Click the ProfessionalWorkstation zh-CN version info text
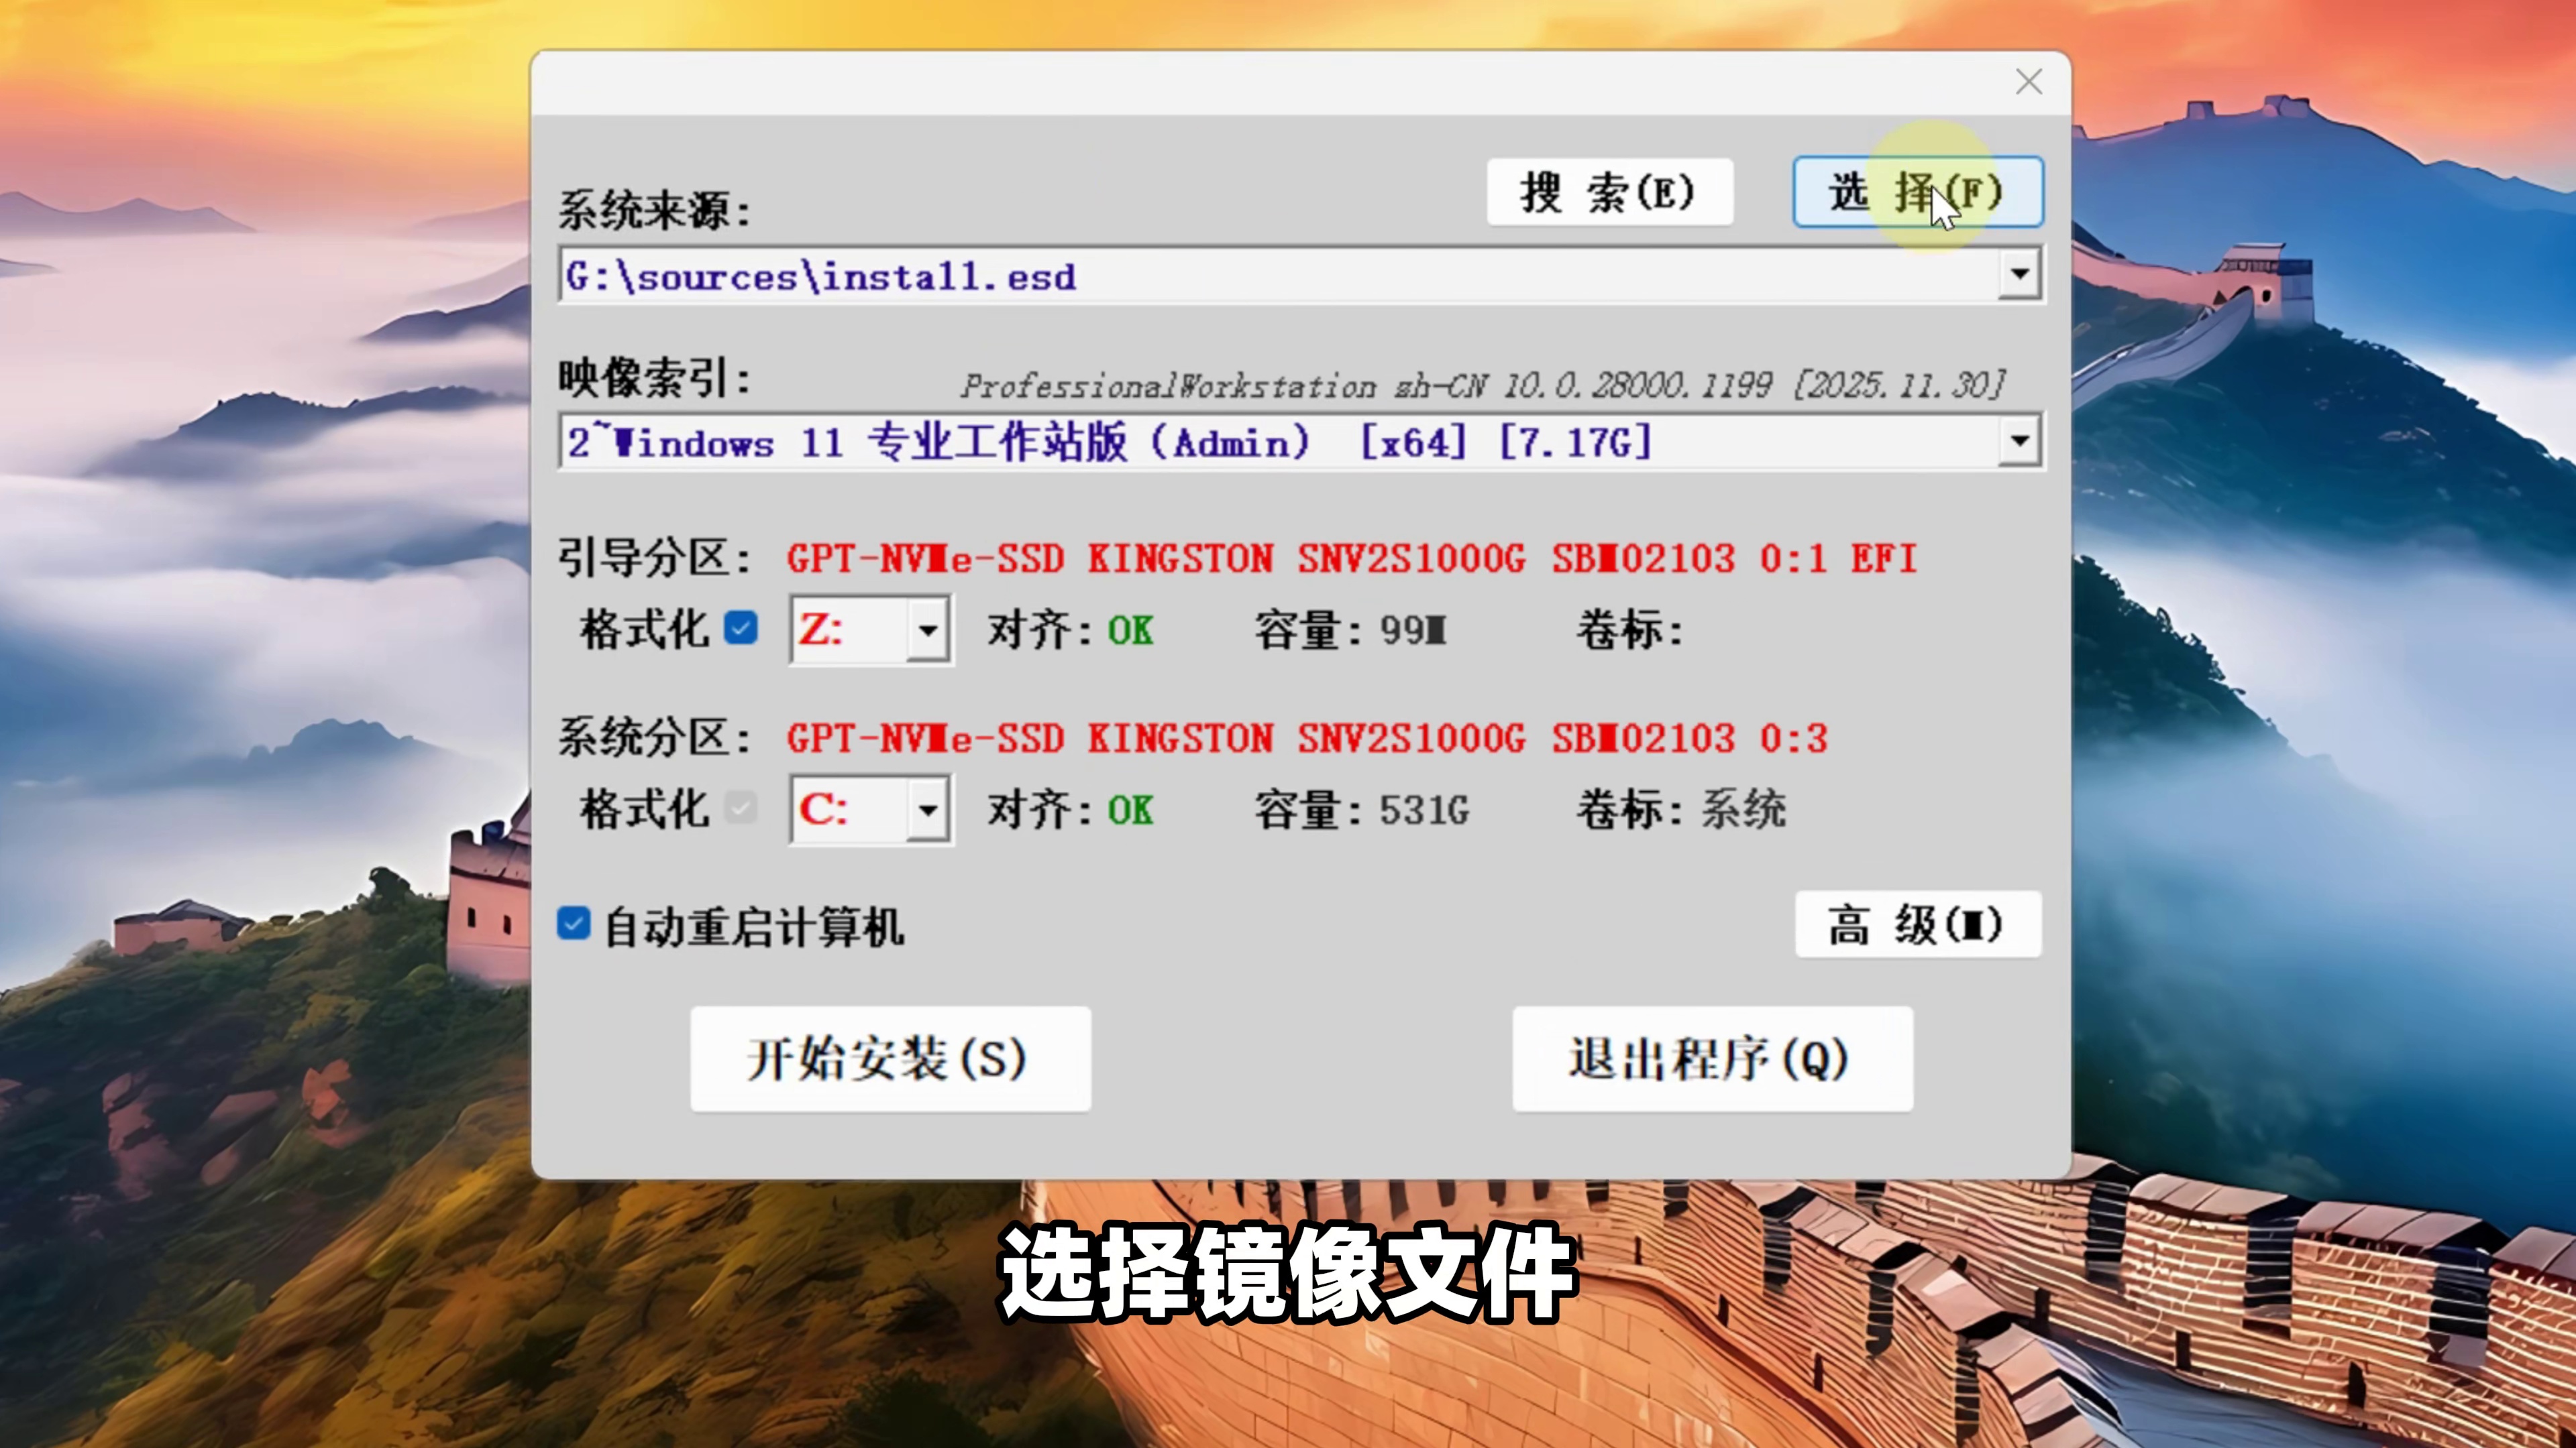 point(1482,385)
